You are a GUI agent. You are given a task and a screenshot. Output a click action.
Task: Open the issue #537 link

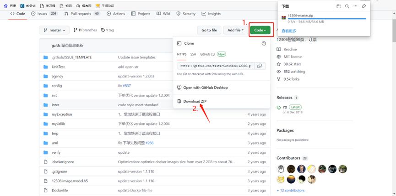(127, 86)
